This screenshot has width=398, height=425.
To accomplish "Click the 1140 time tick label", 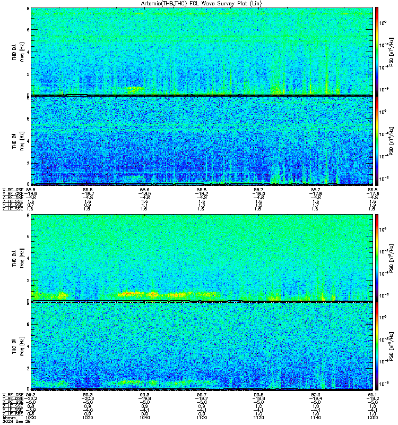I will tap(315, 418).
